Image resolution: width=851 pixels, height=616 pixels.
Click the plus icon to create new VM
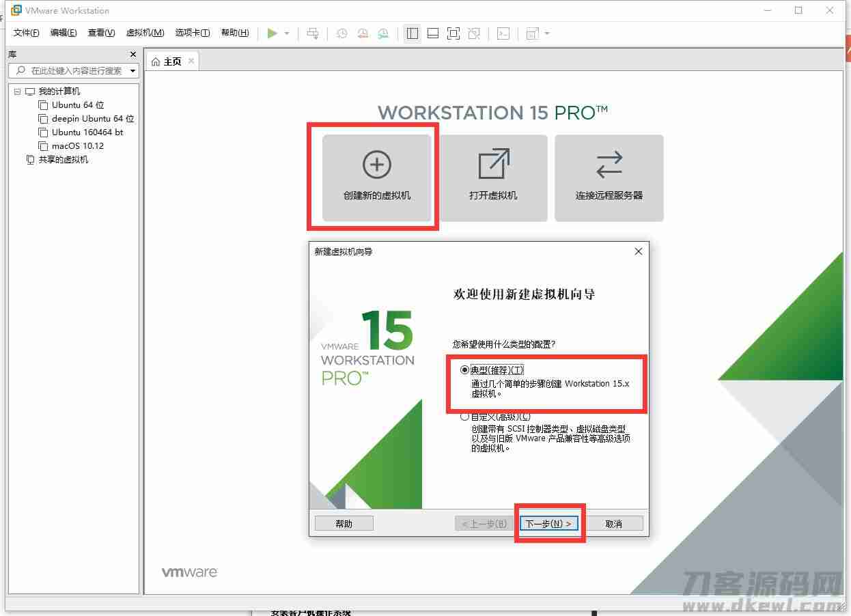(377, 165)
